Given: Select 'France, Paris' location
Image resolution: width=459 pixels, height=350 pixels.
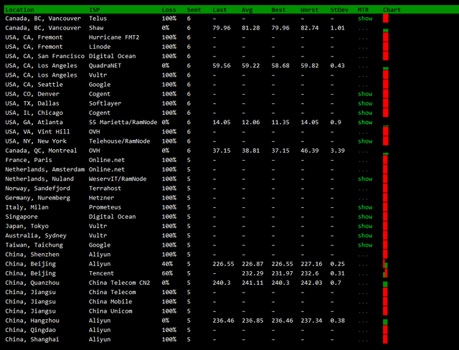Looking at the screenshot, I should [29, 160].
